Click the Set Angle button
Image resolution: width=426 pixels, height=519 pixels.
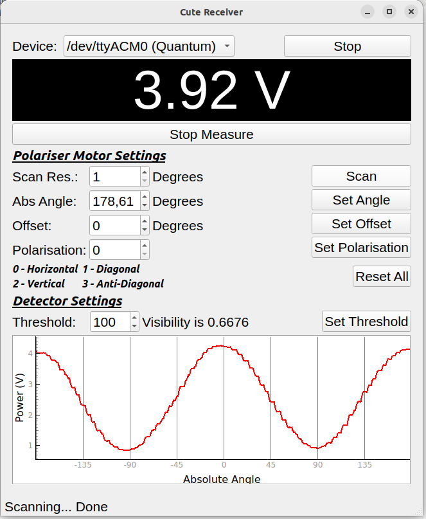361,200
